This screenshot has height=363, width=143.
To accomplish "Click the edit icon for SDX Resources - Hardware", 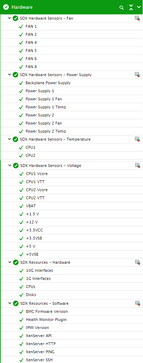I will click(138, 262).
